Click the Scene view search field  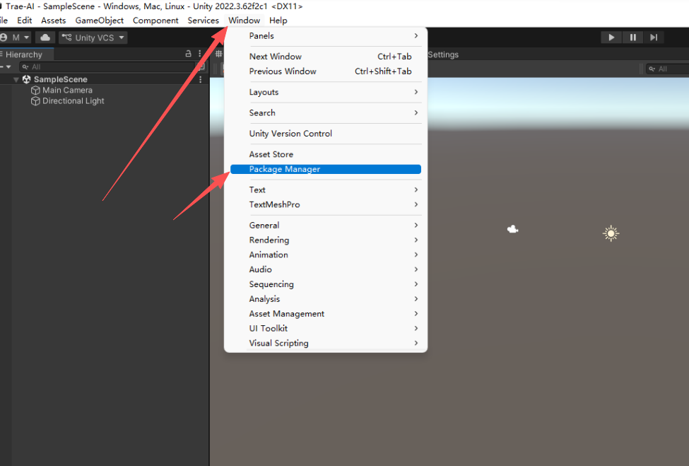(667, 69)
